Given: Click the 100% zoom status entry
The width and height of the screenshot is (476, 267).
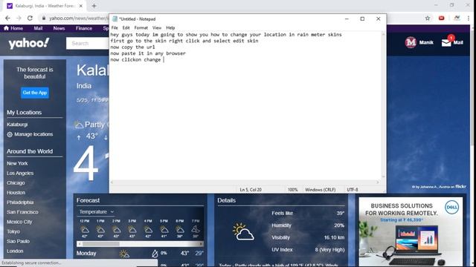Looking at the screenshot, I should tap(292, 190).
